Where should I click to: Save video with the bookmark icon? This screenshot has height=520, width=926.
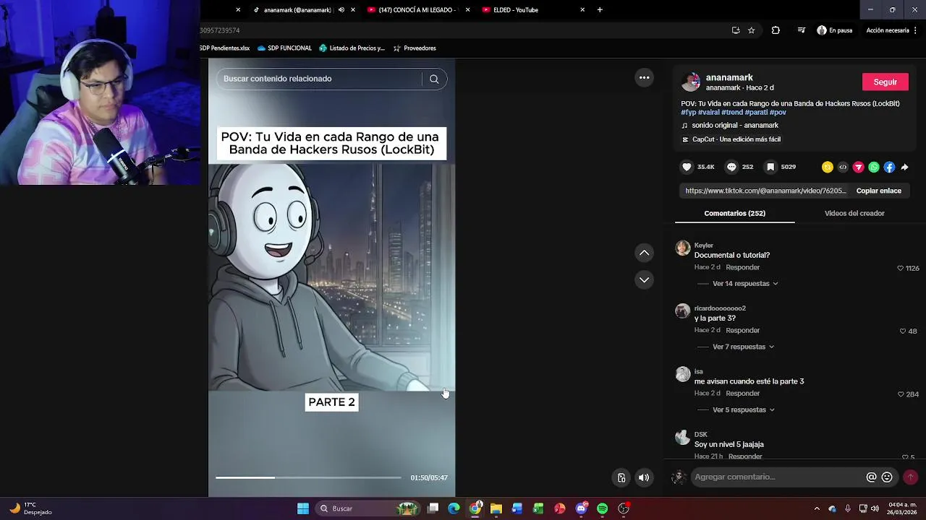[770, 167]
